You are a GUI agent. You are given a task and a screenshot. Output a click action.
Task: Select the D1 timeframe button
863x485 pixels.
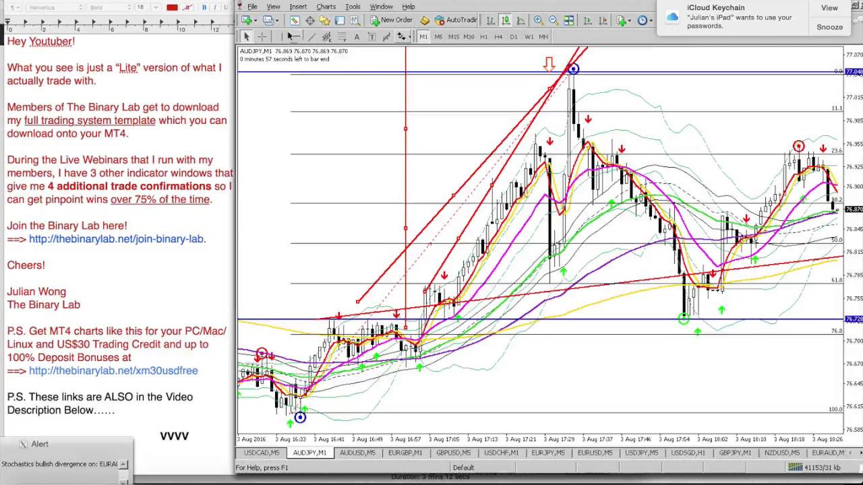pos(513,36)
